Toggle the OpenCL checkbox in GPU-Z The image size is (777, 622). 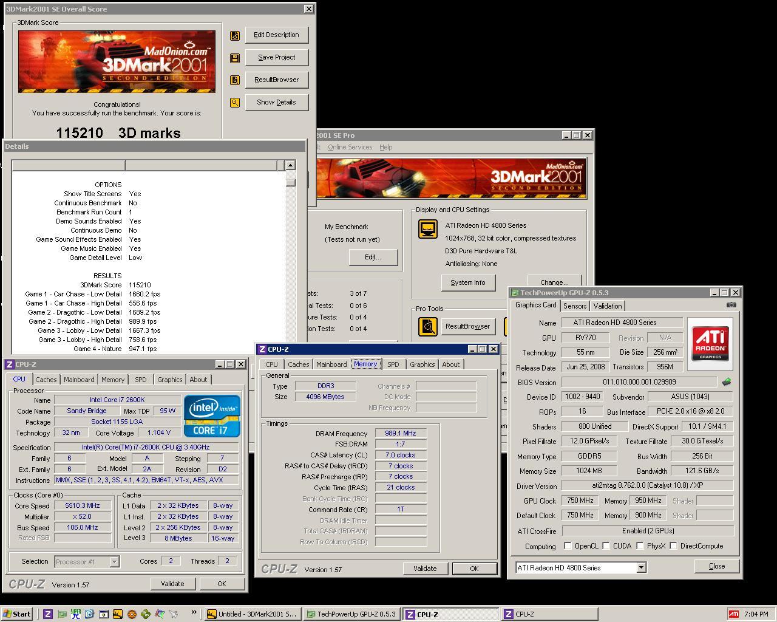[568, 546]
